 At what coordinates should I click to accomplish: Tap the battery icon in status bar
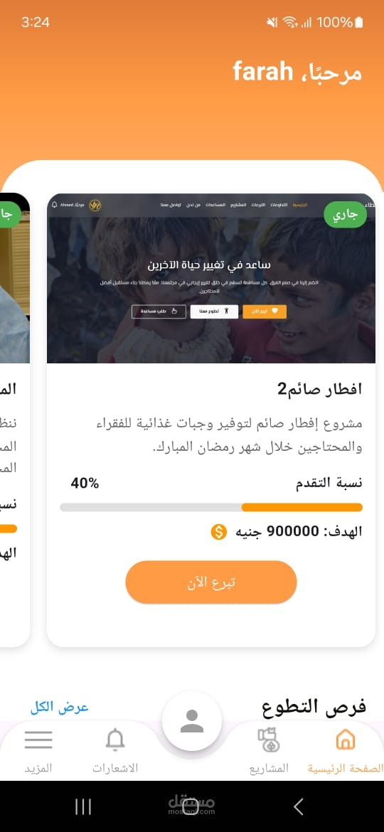tap(359, 22)
